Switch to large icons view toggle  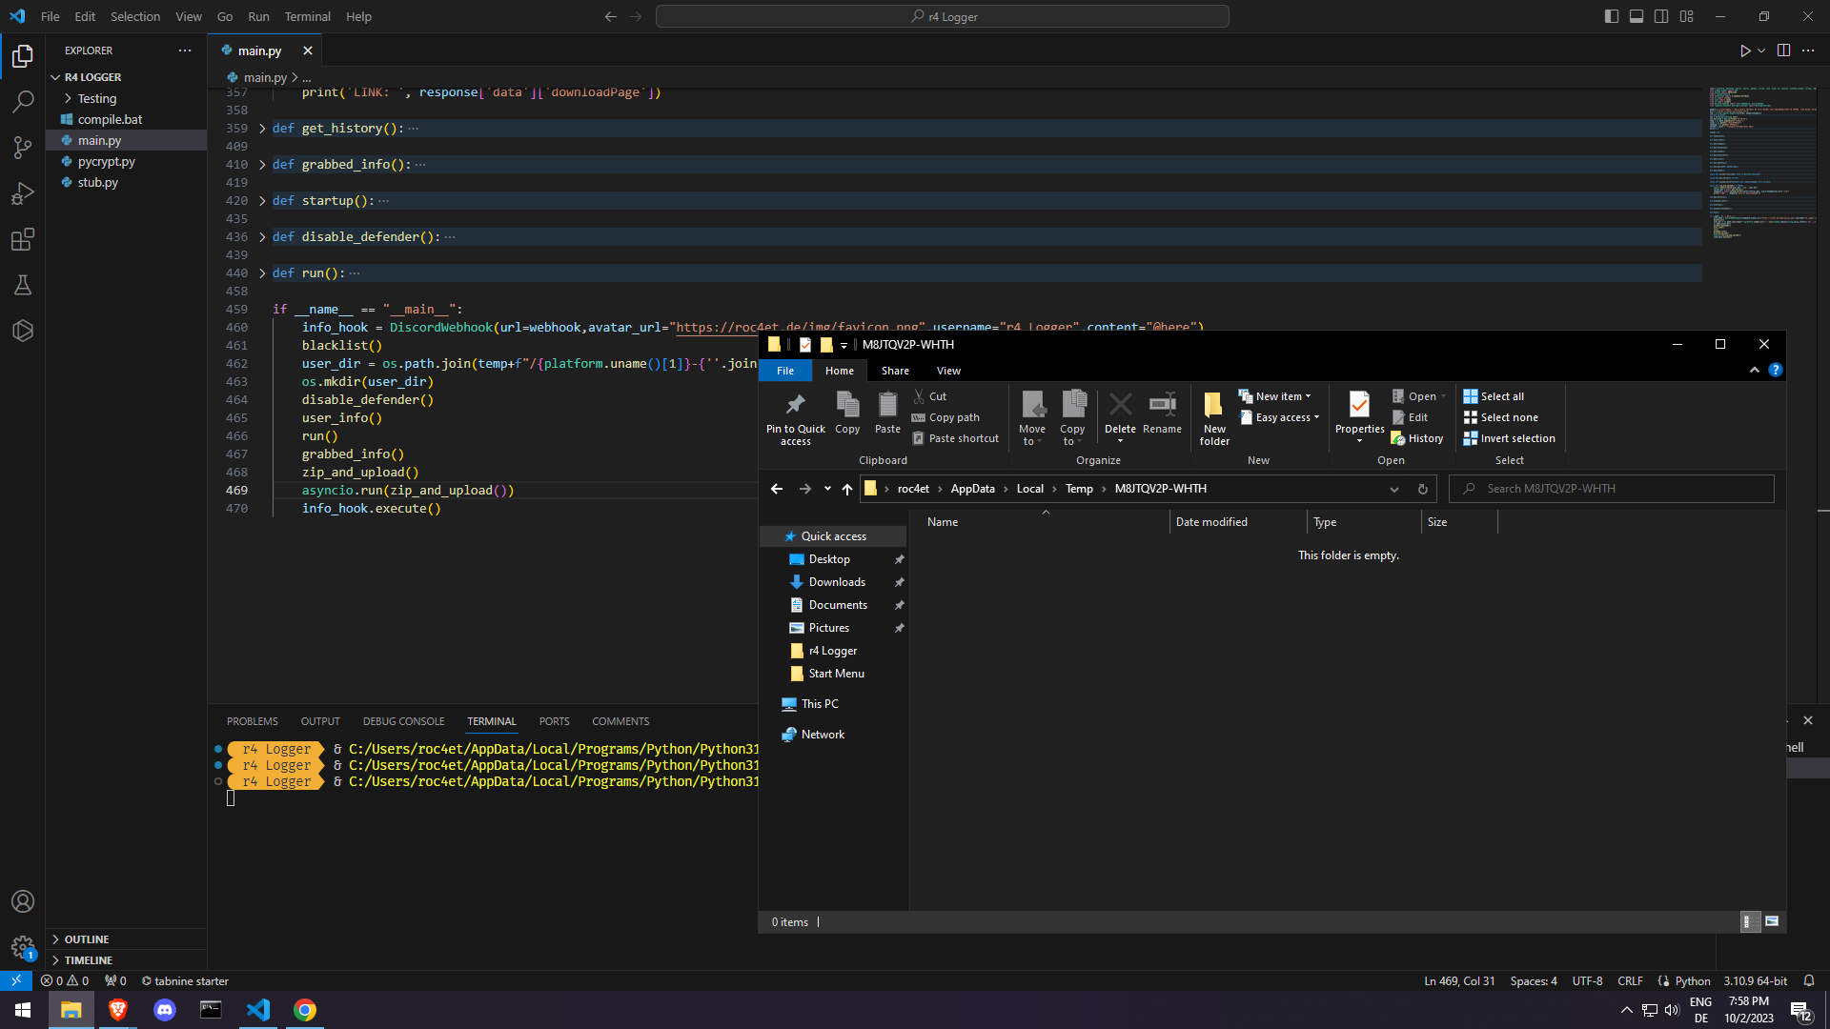pyautogui.click(x=1772, y=921)
